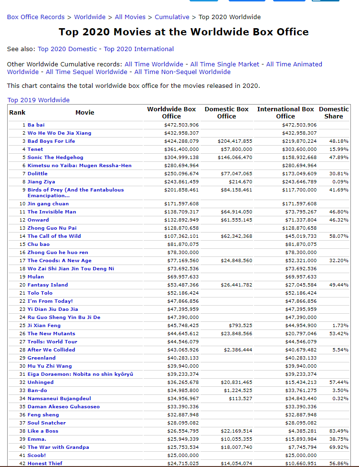Go to the Worldwide breadcrumb link
This screenshot has width=359, height=467.
click(90, 17)
